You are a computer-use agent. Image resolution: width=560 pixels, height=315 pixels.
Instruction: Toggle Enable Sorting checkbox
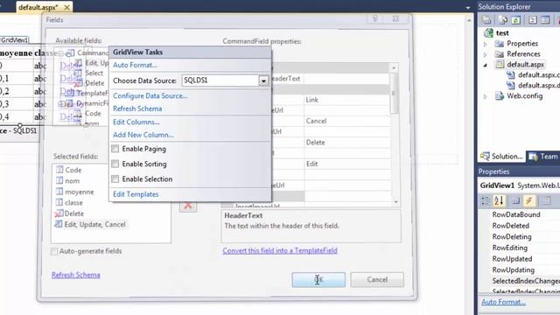coord(115,164)
